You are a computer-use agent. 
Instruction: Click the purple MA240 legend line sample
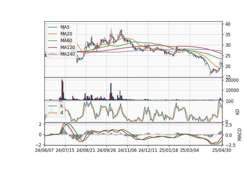click(x=52, y=54)
